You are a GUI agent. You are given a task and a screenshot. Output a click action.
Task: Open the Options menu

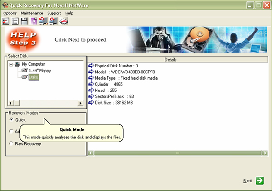10,13
